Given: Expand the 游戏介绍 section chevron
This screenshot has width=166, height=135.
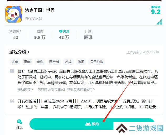Looking at the screenshot, I should click(28, 52).
